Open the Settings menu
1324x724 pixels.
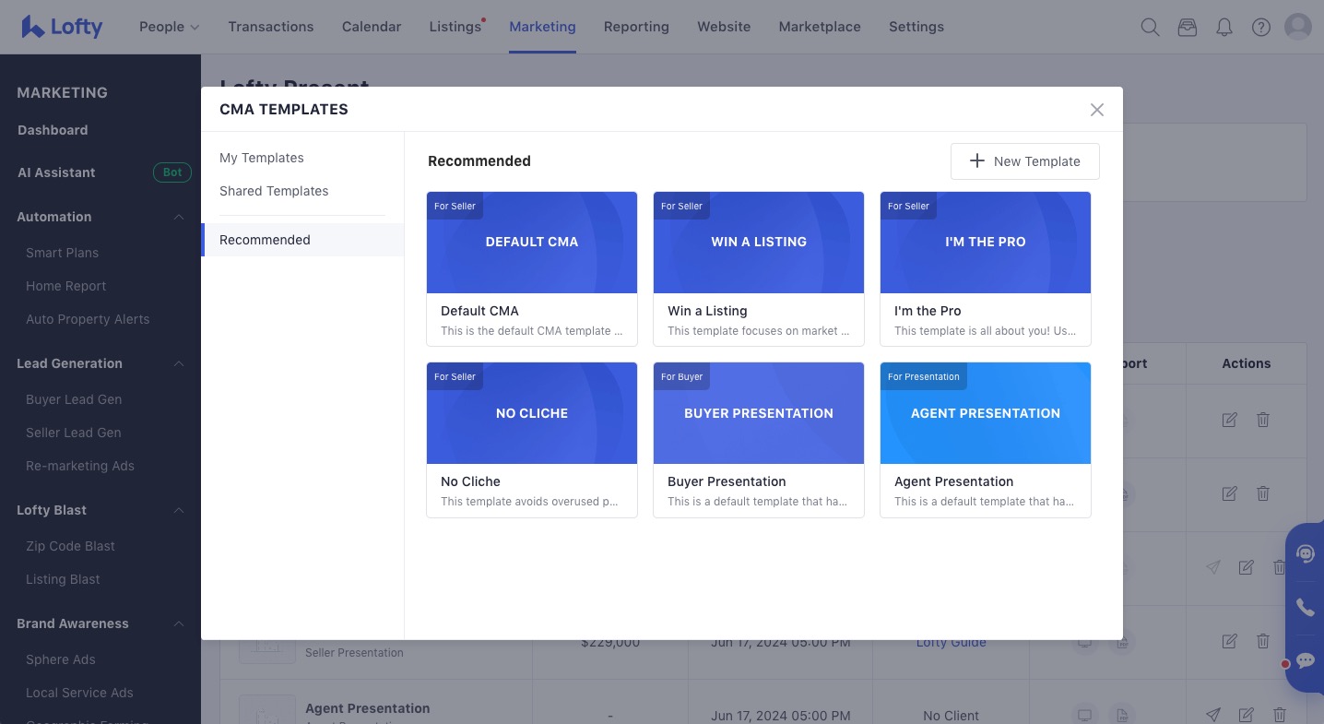pyautogui.click(x=916, y=27)
